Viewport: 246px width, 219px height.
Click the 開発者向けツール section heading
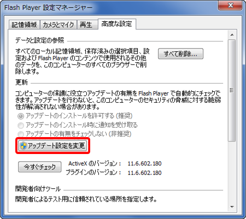click(38, 189)
